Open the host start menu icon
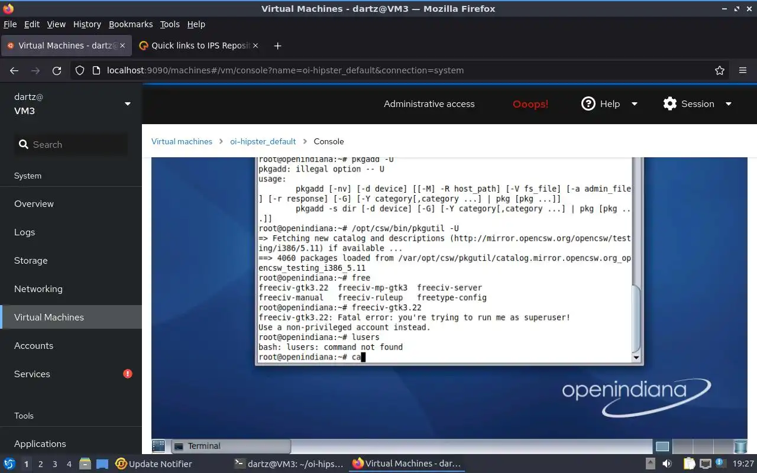The image size is (757, 473). click(x=9, y=464)
